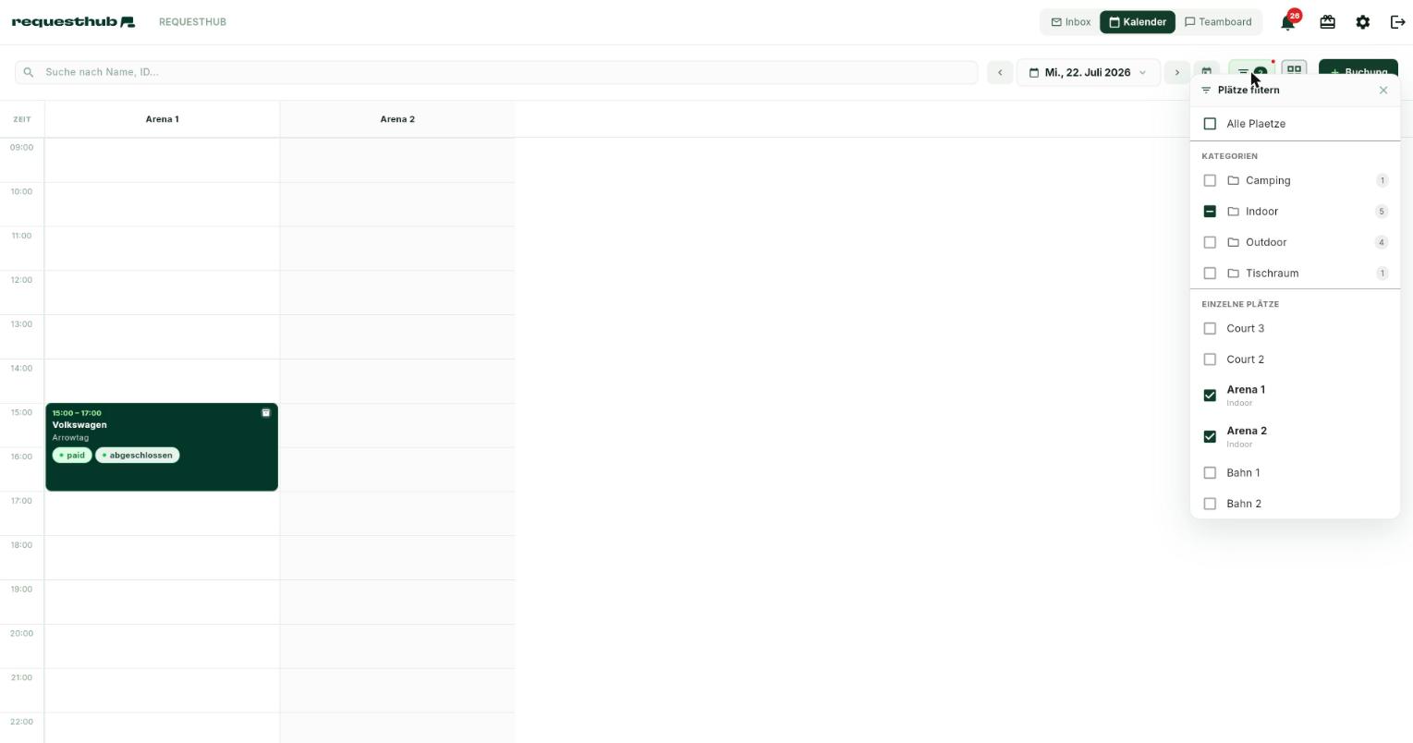
Task: Open the gift voucher icon
Action: 1327,22
